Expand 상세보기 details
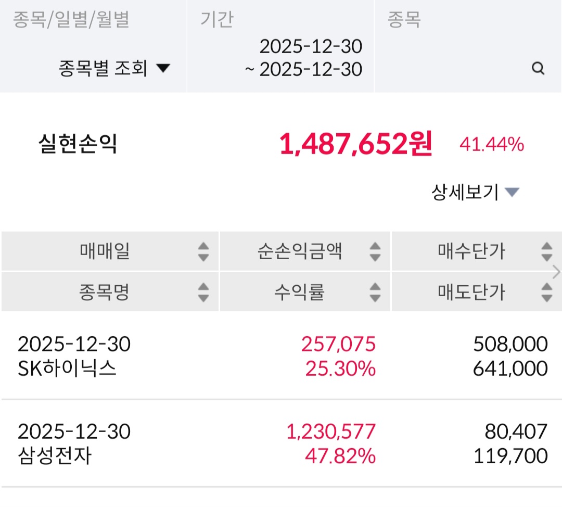562x507 pixels. pos(475,193)
